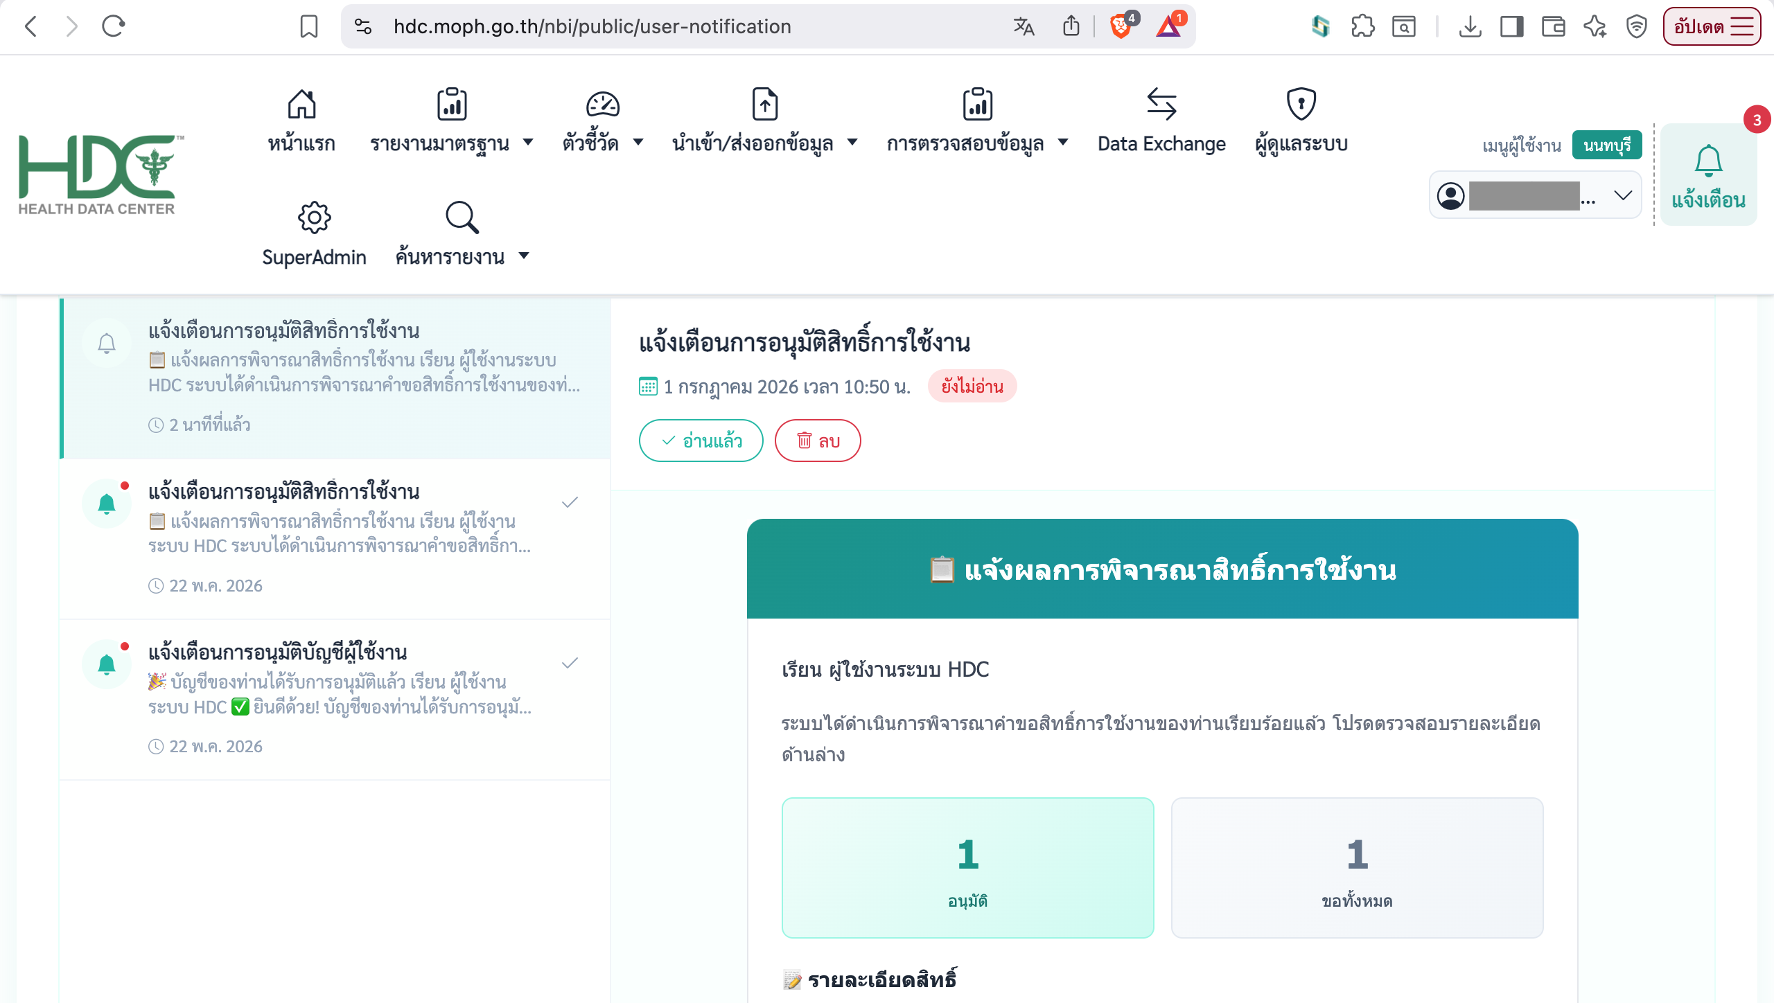This screenshot has width=1774, height=1003.
Task: Open the user account dropdown chevron
Action: (x=1622, y=195)
